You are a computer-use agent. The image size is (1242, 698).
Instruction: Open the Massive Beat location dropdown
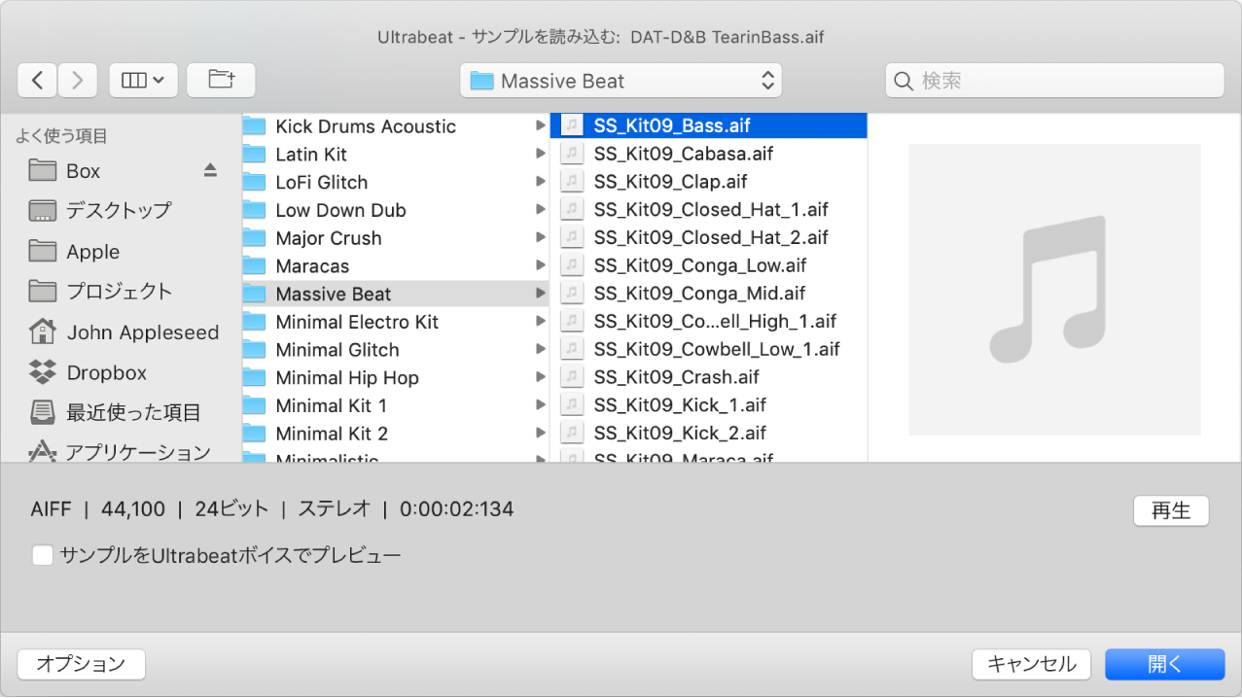620,81
